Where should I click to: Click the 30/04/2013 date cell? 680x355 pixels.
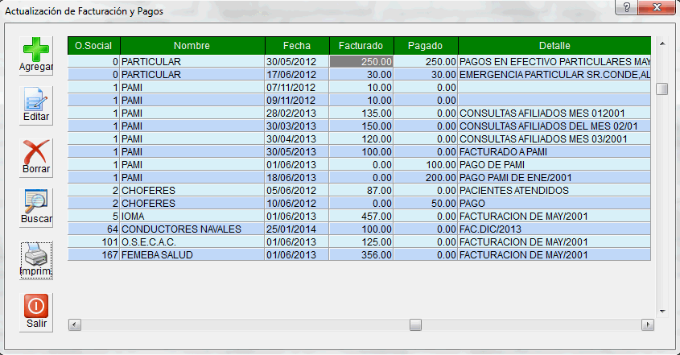pos(297,139)
